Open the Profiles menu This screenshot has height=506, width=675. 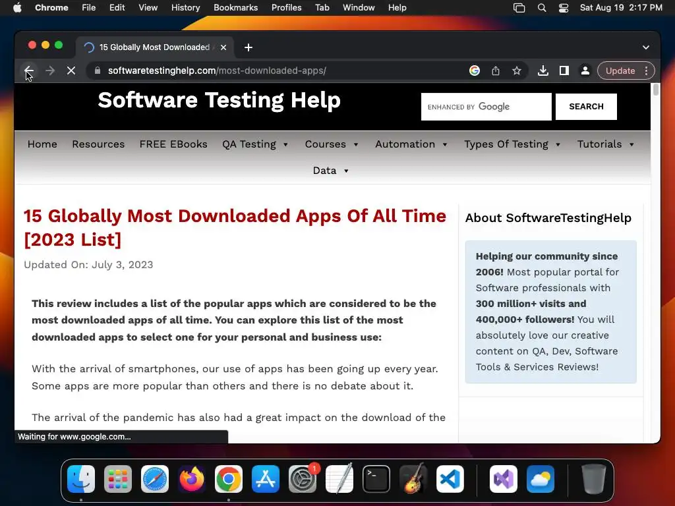pyautogui.click(x=286, y=8)
